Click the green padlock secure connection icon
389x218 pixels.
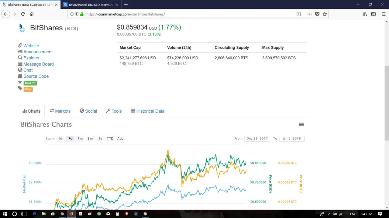tap(81, 14)
